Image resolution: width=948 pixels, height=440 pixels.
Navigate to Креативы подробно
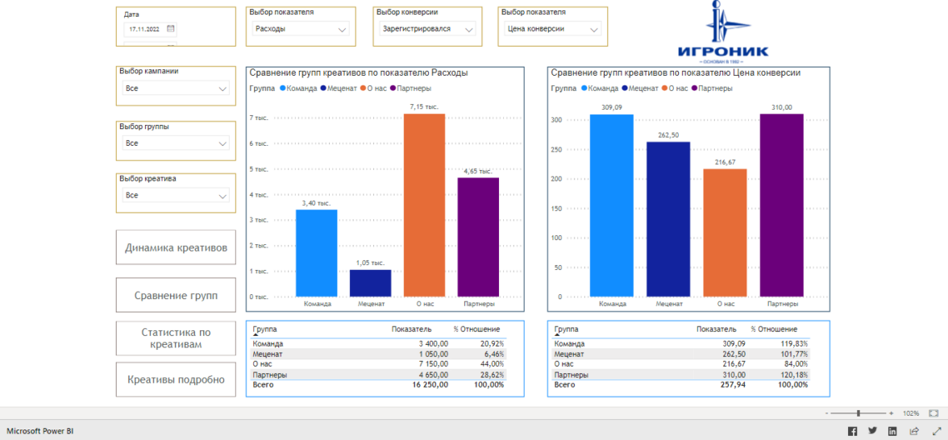pyautogui.click(x=176, y=380)
